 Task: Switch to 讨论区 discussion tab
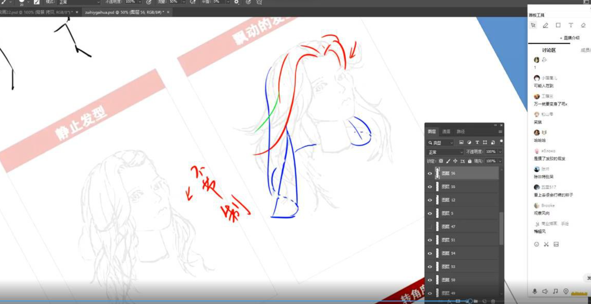pyautogui.click(x=549, y=50)
